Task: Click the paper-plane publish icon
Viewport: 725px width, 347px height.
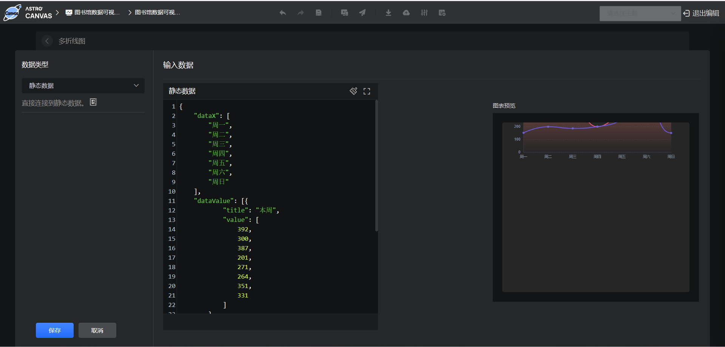Action: (362, 13)
